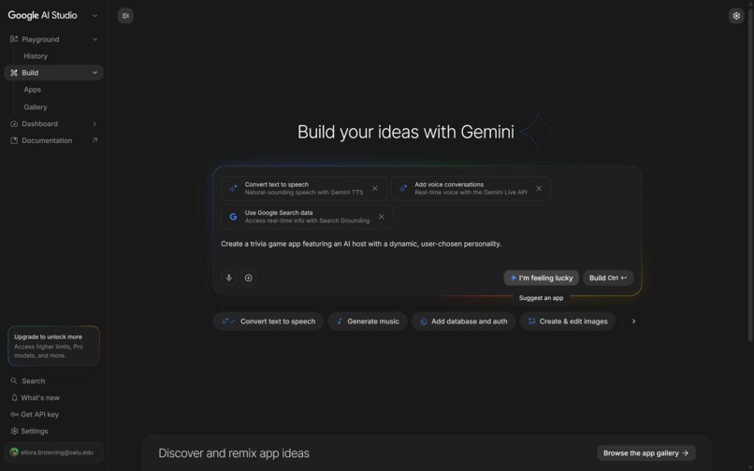Open Gallery under Build
This screenshot has height=471, width=754.
tap(36, 107)
